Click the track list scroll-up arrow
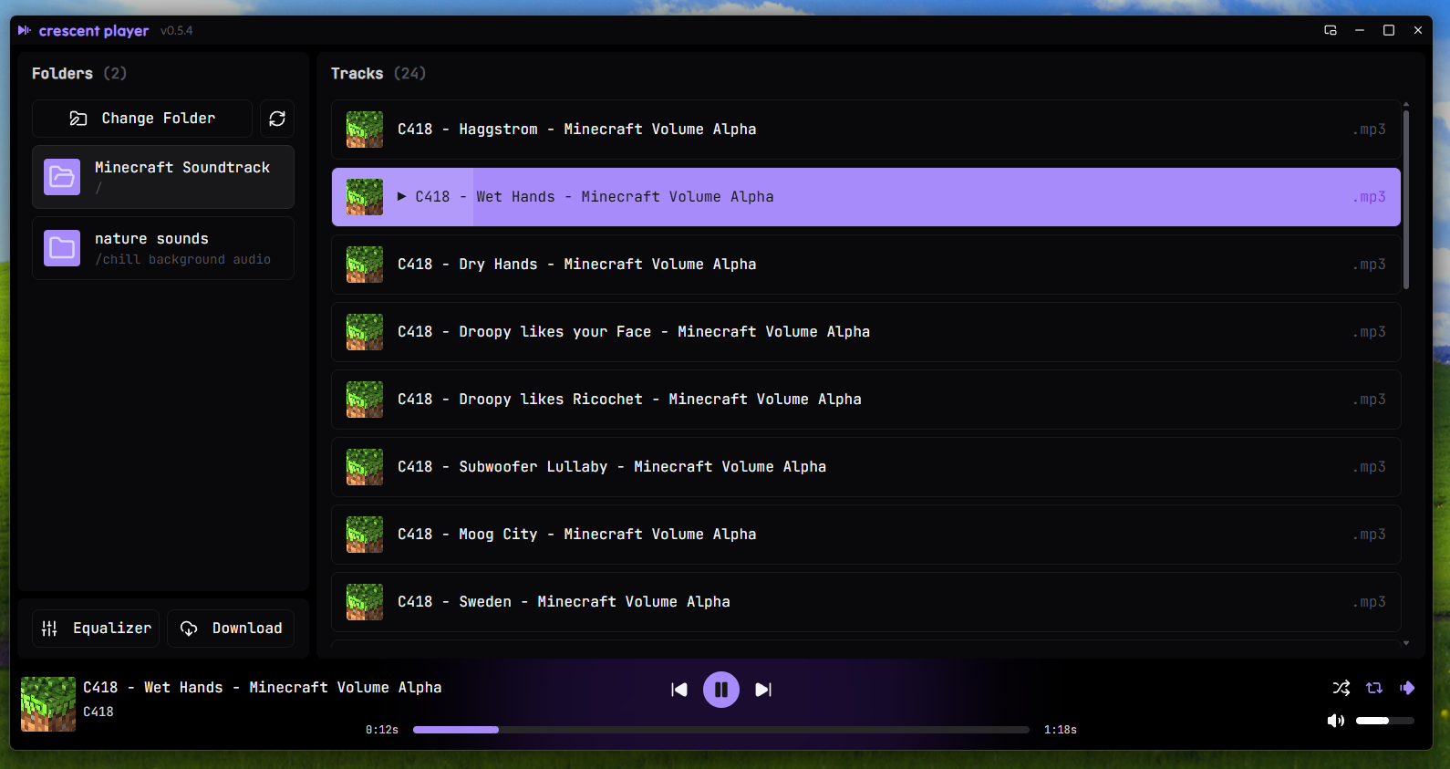This screenshot has height=769, width=1450. coord(1406,105)
